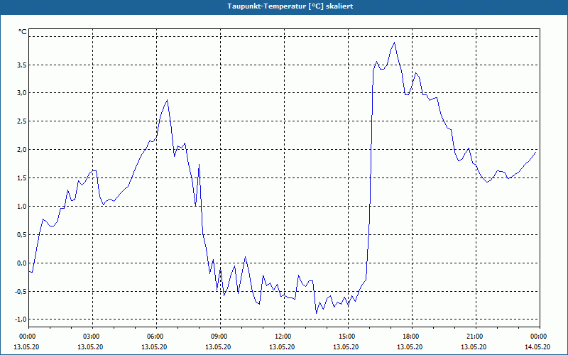Select the 13.05.20 date under 12:00
The image size is (568, 355).
pos(282,346)
